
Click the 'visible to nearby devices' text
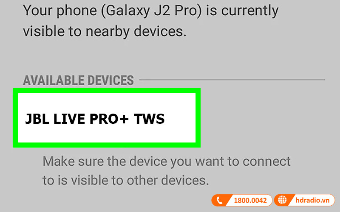click(x=105, y=32)
